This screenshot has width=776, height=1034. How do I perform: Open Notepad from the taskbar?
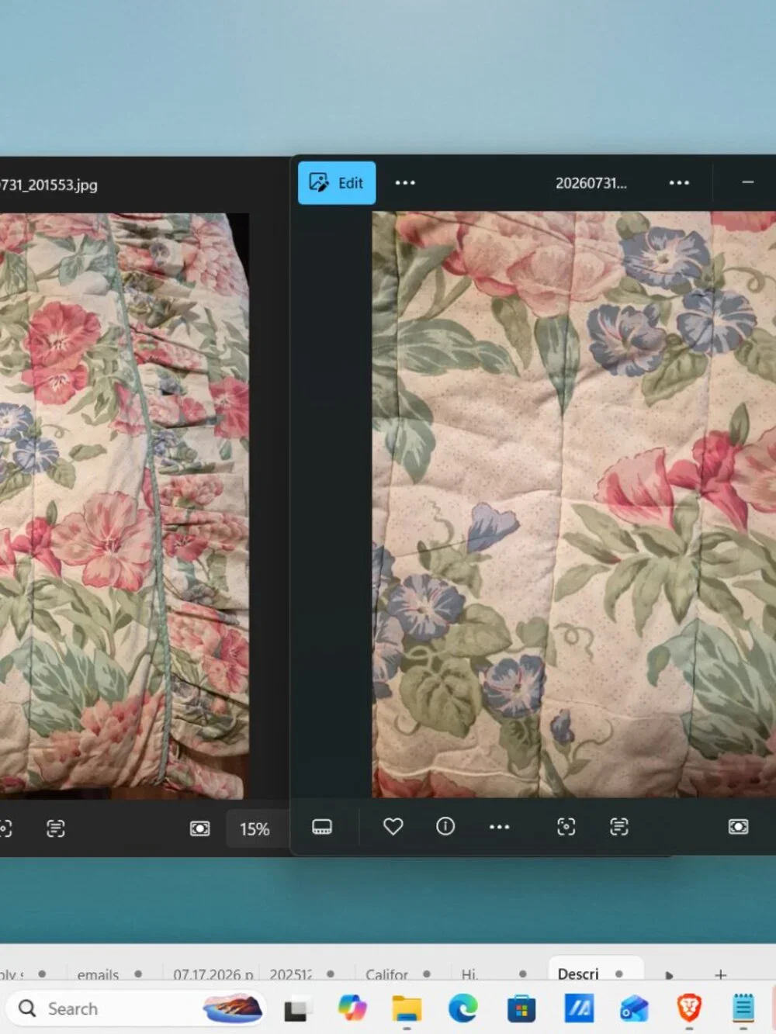tap(743, 1008)
